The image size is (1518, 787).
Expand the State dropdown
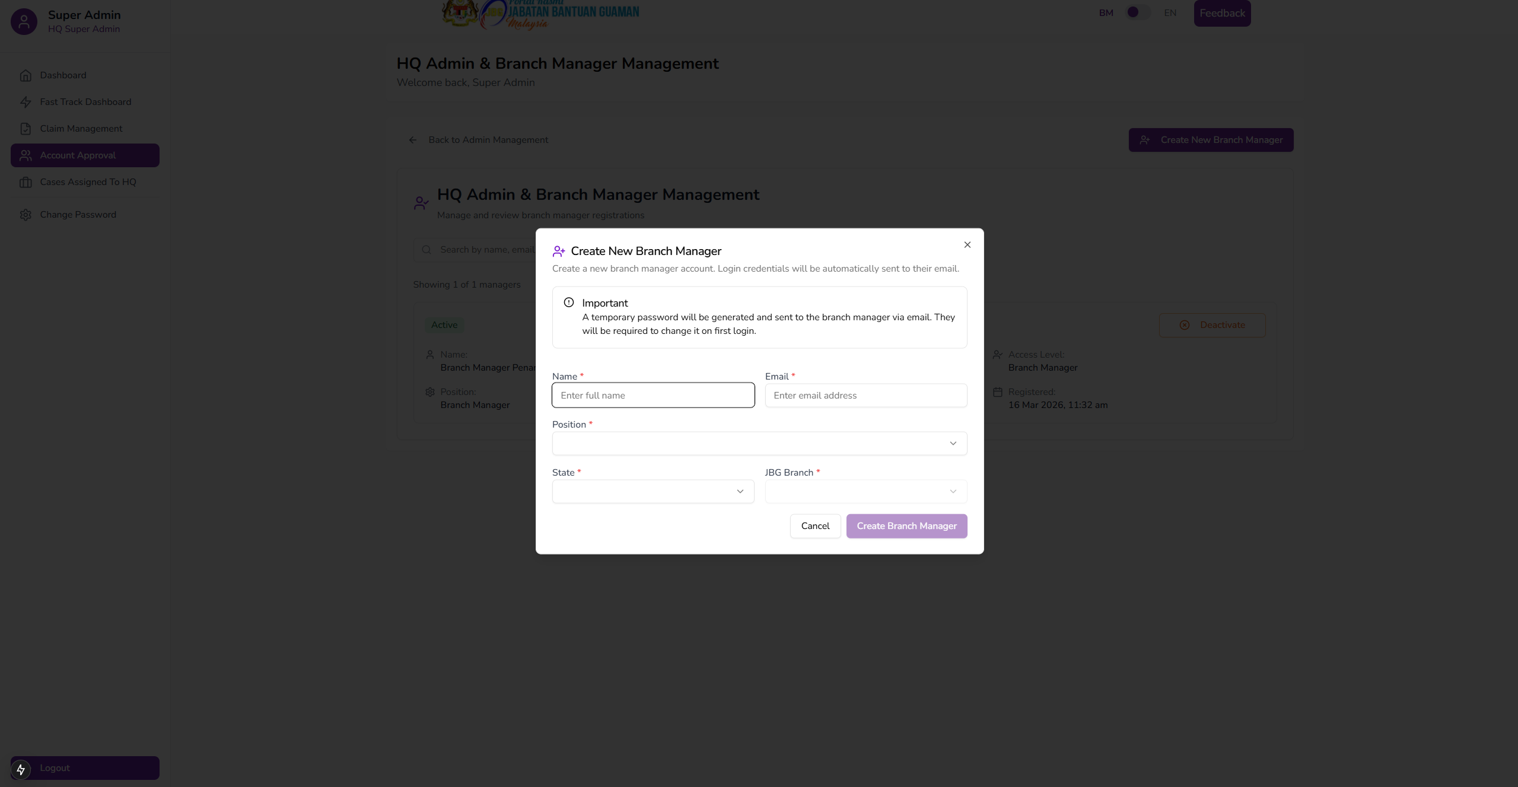click(x=653, y=492)
